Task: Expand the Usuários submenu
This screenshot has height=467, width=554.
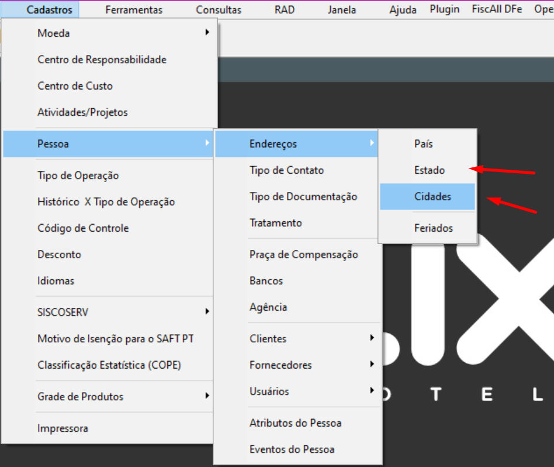Action: [x=298, y=392]
